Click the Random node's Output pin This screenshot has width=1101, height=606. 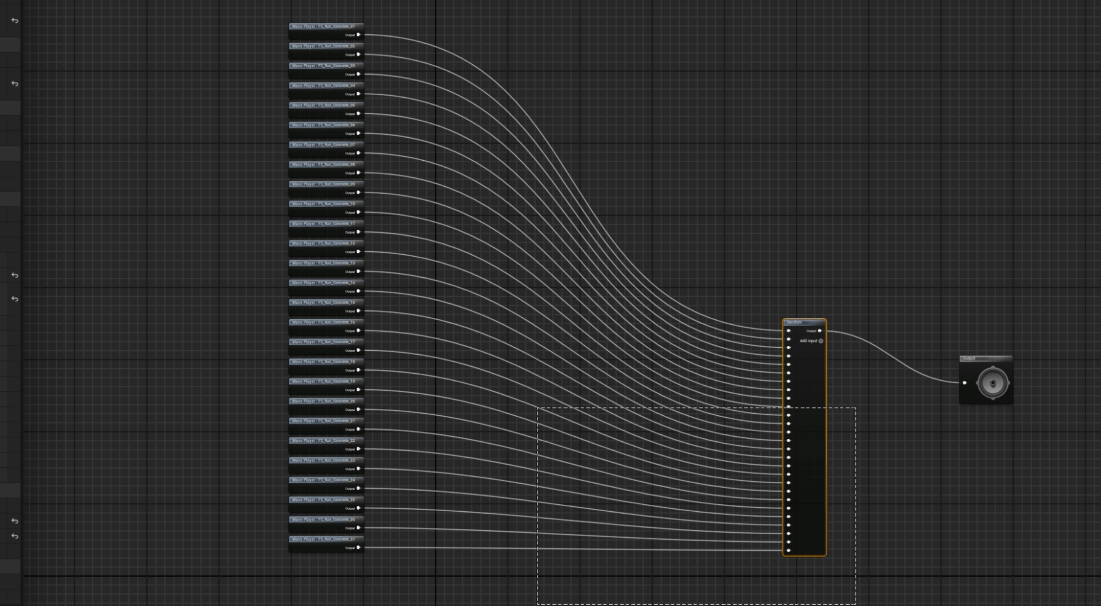pos(820,331)
